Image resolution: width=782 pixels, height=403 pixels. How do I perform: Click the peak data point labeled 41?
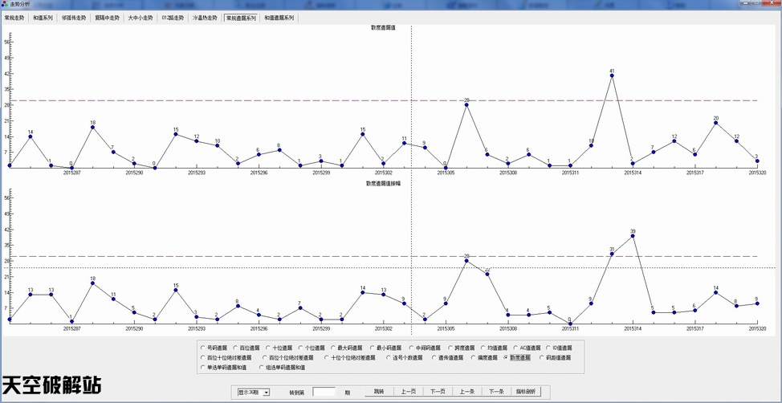point(612,76)
